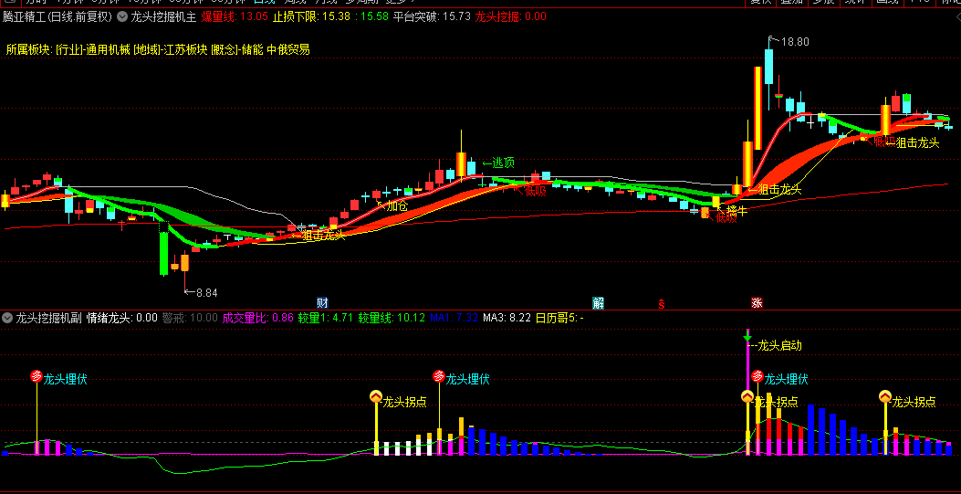Click the leftmost 狙击龙头 signal label
961x494 pixels.
(x=322, y=235)
